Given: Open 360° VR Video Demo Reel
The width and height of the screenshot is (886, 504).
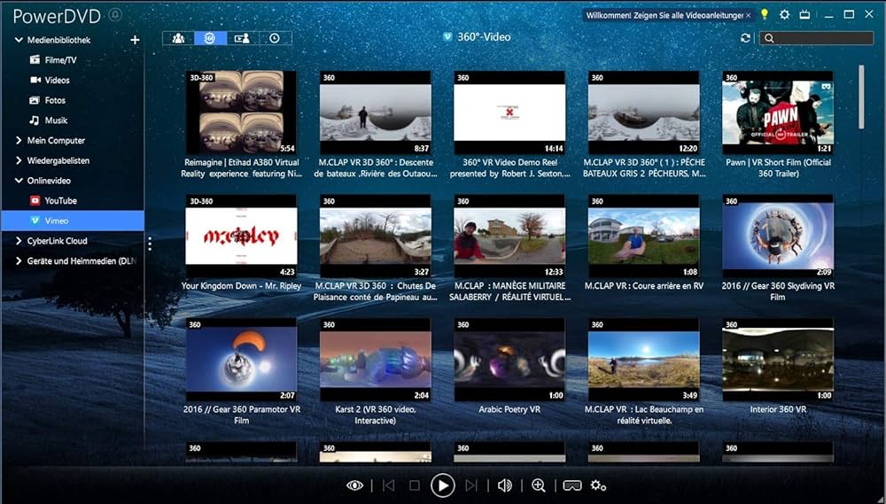Looking at the screenshot, I should 509,113.
